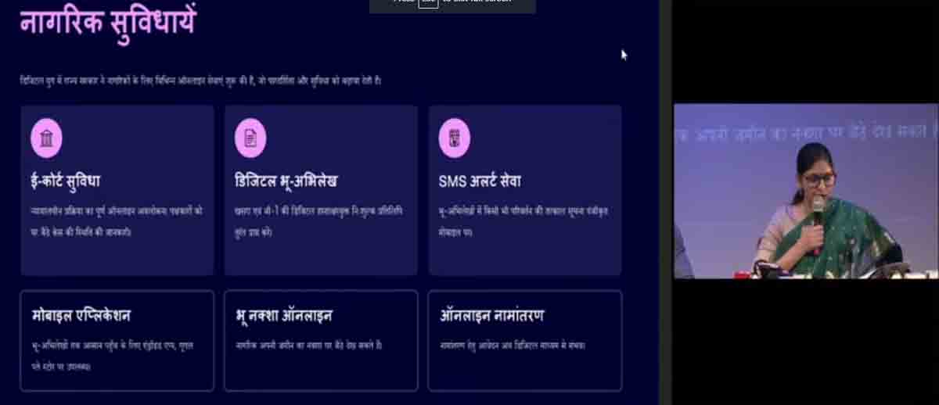Screen dimensions: 939x405
Task: Click the phone icon on SMS अलर्ट सेवा card
Action: [455, 138]
